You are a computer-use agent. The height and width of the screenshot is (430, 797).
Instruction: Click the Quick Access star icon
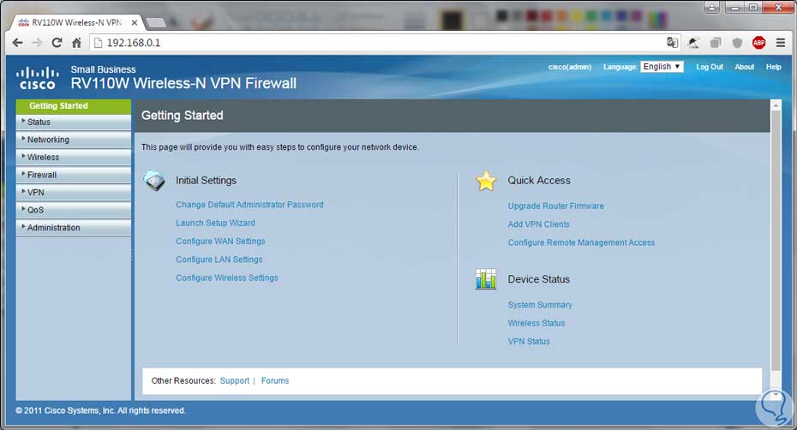point(486,181)
